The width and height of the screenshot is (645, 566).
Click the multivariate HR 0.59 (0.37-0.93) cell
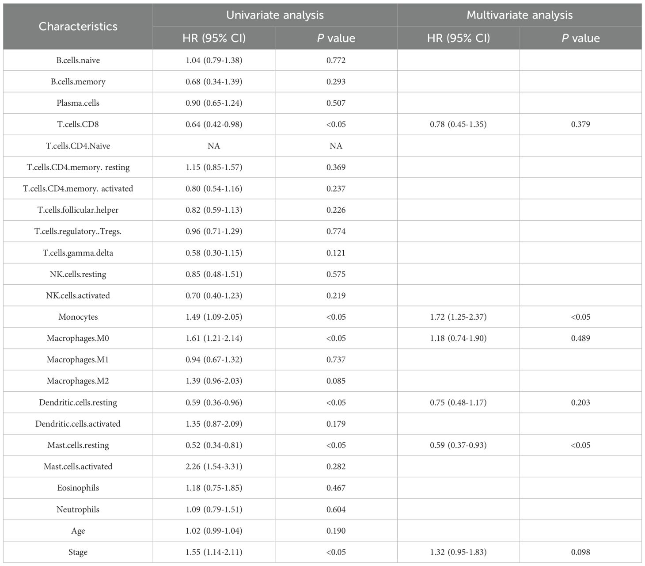click(x=458, y=445)
